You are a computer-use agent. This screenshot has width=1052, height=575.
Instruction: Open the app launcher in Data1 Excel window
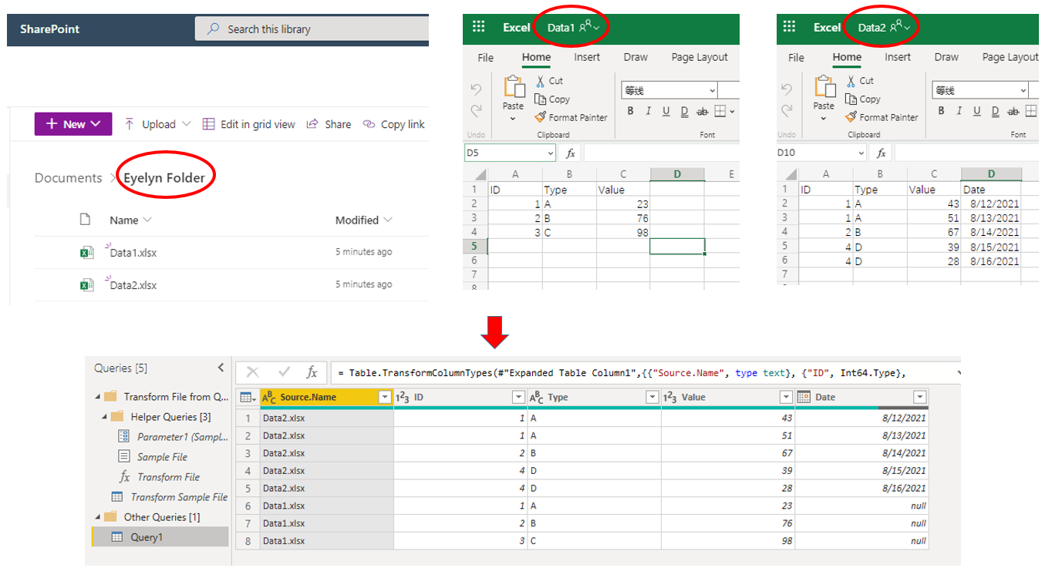(479, 27)
